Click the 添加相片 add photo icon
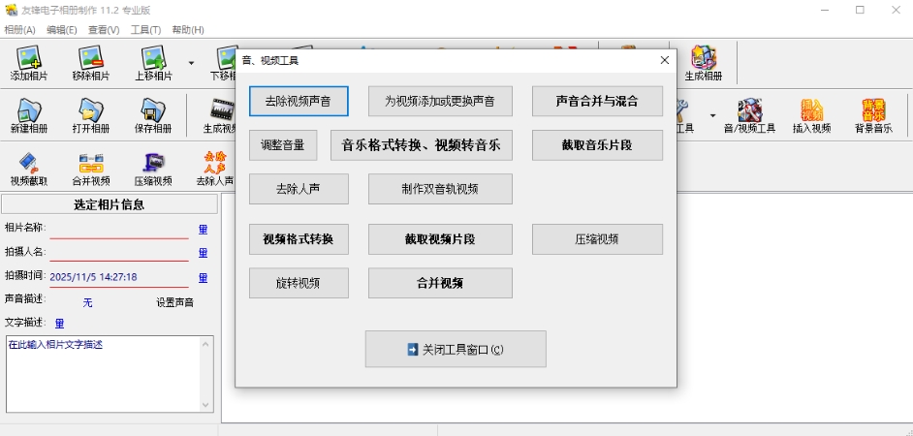Screen dimensions: 913x436 28,63
